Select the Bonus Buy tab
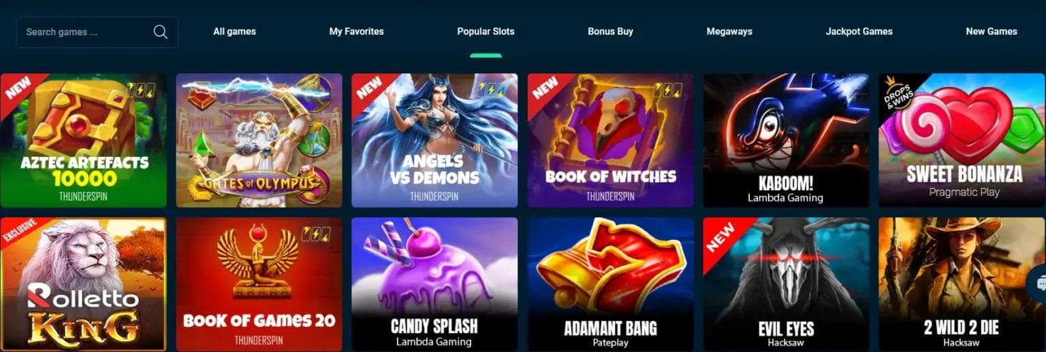Screen dimensions: 1046x352 coord(610,31)
